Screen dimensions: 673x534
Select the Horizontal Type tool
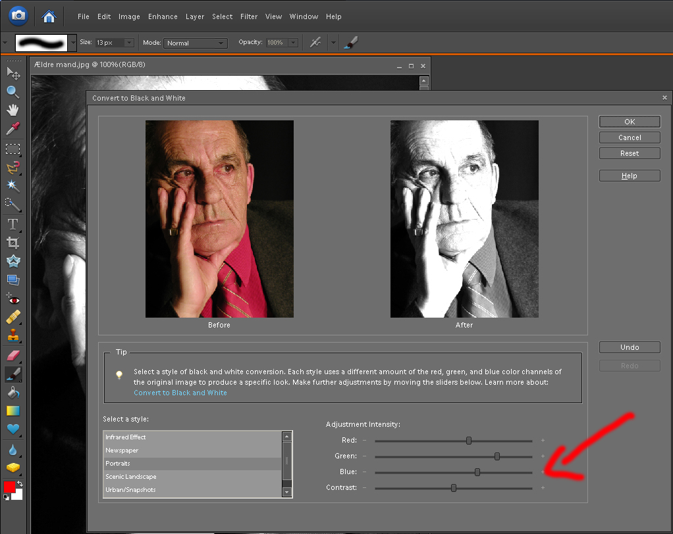[x=13, y=224]
